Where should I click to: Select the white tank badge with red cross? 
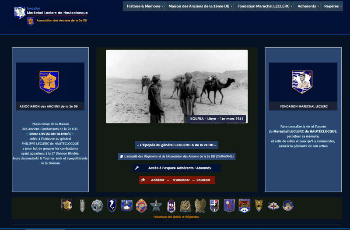coord(273,206)
